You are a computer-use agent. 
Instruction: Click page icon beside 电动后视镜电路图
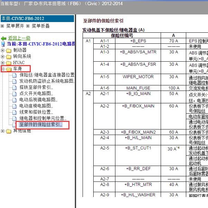click(15, 100)
